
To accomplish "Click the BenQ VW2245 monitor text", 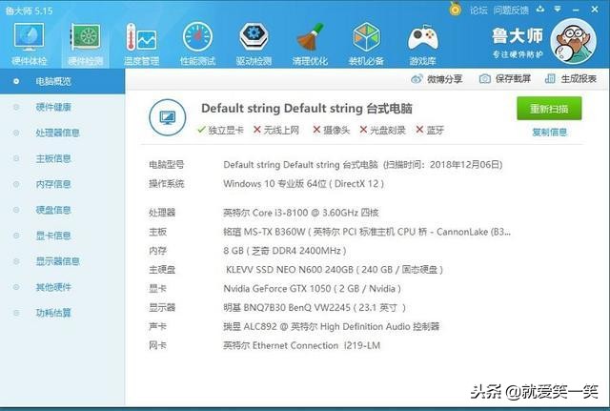I will coord(315,307).
